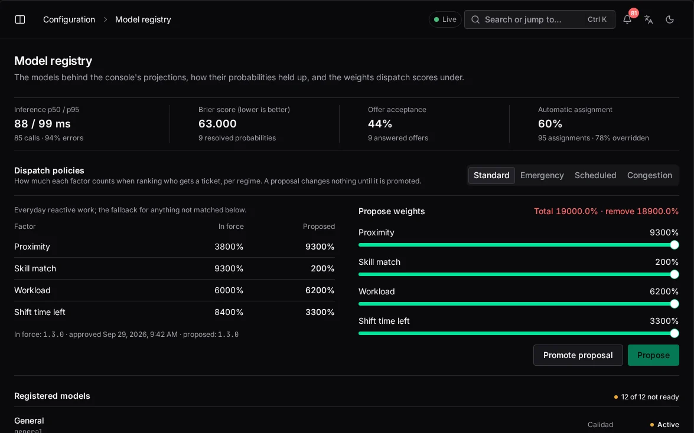The height and width of the screenshot is (433, 694).
Task: Select the Scheduled regime tab
Action: coord(595,175)
